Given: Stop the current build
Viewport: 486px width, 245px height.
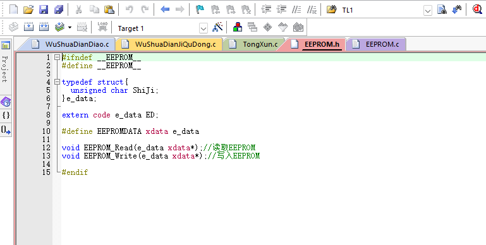Looking at the screenshot, I should coord(82,27).
